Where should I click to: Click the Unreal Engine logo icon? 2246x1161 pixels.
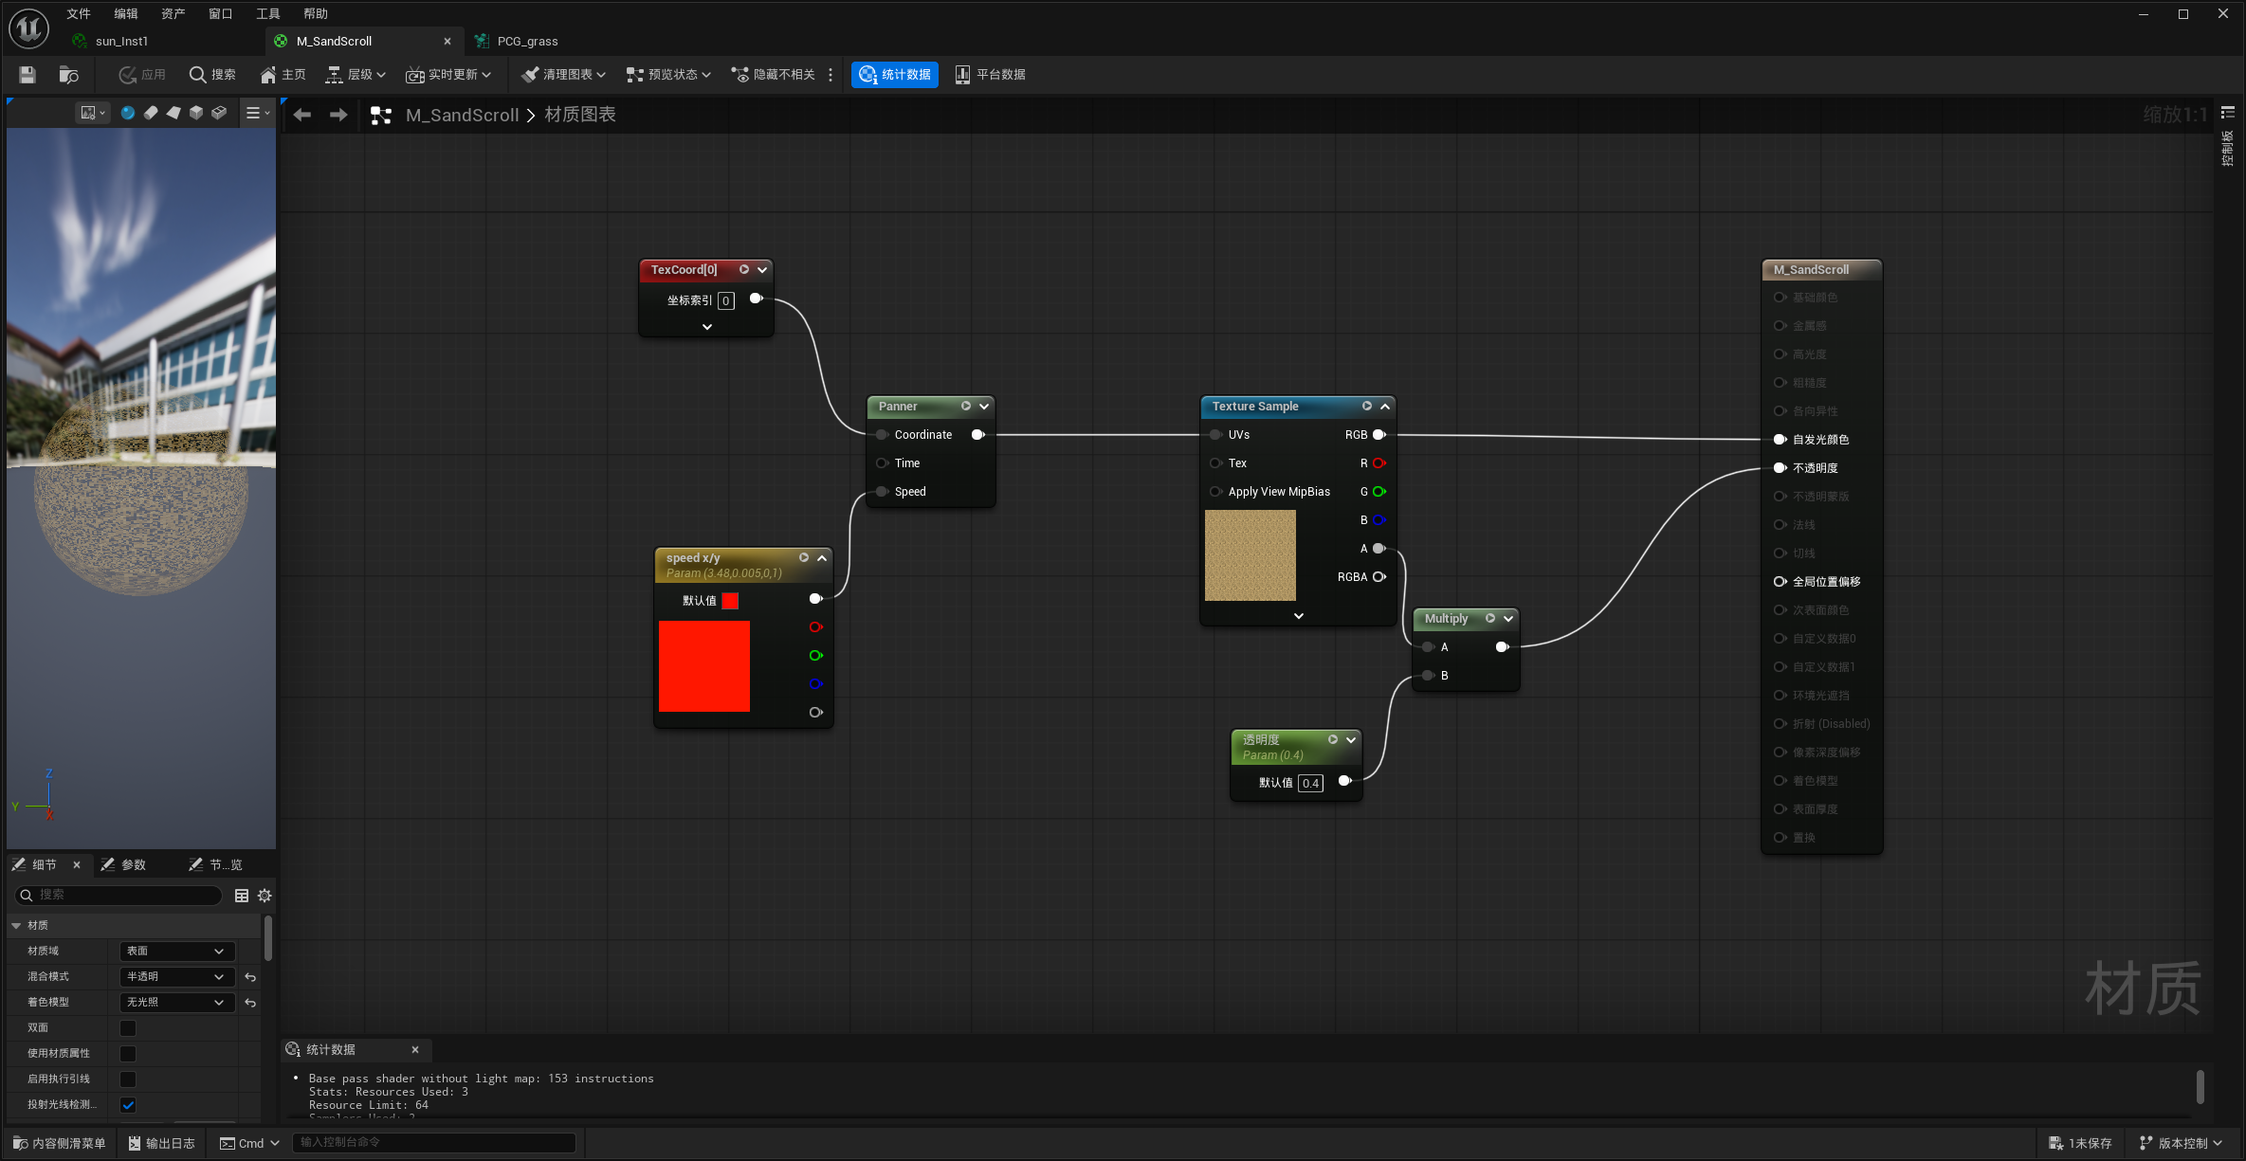click(x=28, y=28)
